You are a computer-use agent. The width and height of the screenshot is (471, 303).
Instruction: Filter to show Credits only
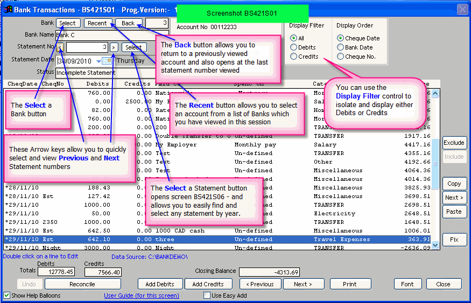[293, 57]
